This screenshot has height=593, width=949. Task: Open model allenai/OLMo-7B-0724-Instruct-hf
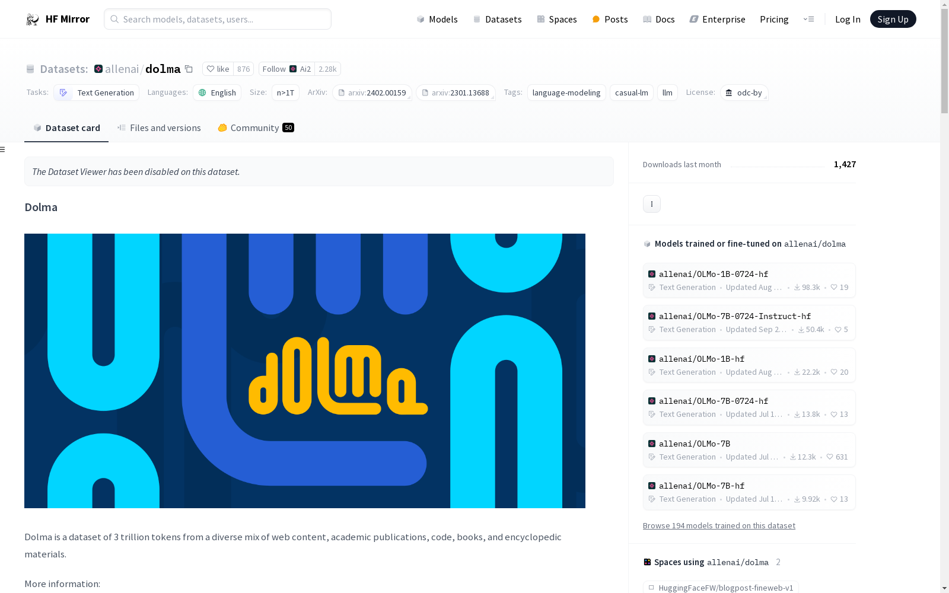[749, 323]
